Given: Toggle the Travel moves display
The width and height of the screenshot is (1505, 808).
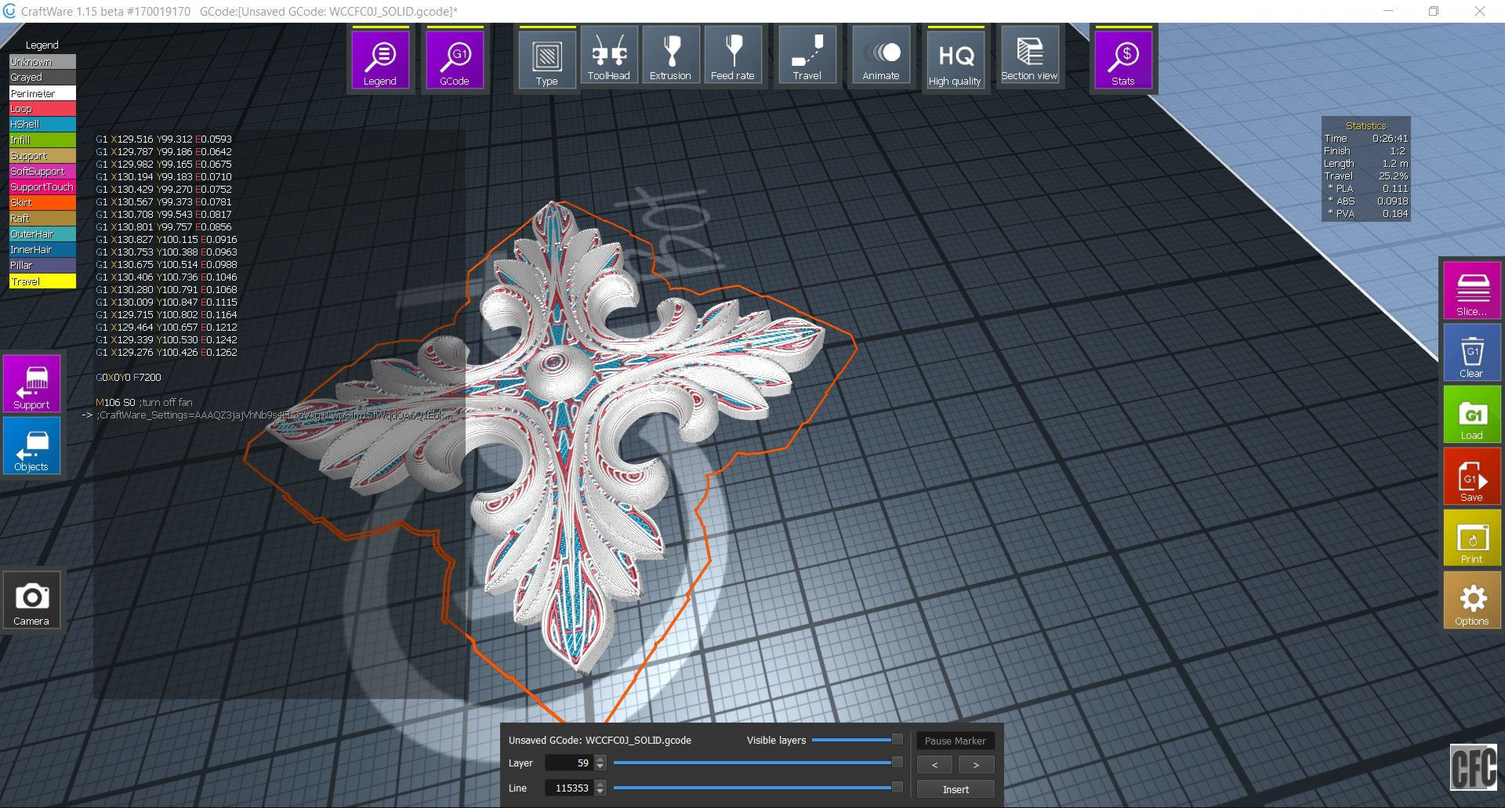Looking at the screenshot, I should (807, 55).
